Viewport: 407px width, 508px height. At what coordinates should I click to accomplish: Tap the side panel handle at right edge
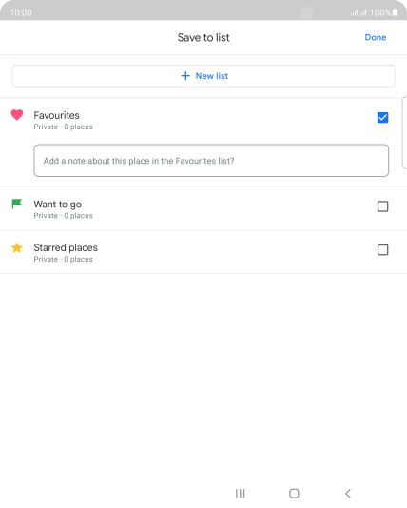(404, 132)
